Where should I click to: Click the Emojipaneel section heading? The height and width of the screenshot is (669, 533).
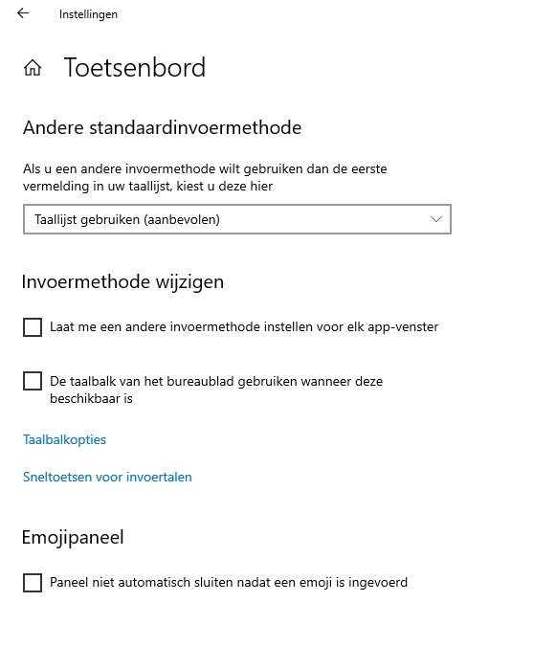click(x=73, y=538)
